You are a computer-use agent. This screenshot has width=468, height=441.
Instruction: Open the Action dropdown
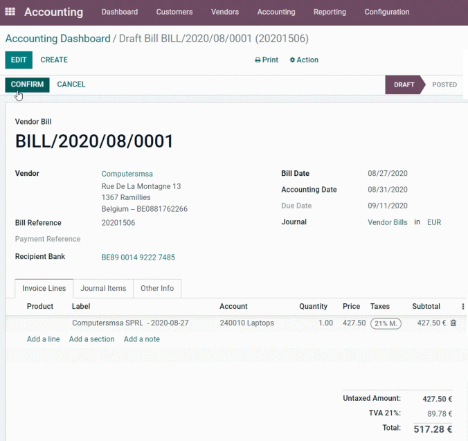(304, 60)
